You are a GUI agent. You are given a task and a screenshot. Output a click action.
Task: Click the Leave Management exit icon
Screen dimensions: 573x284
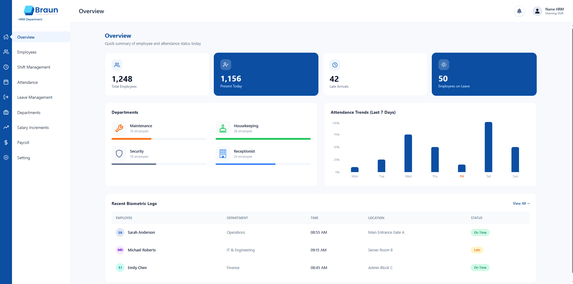(x=6, y=97)
